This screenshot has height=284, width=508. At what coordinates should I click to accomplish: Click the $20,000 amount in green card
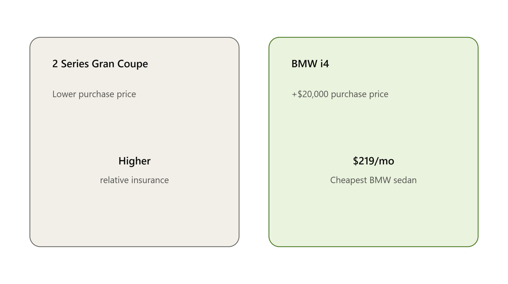click(x=313, y=94)
